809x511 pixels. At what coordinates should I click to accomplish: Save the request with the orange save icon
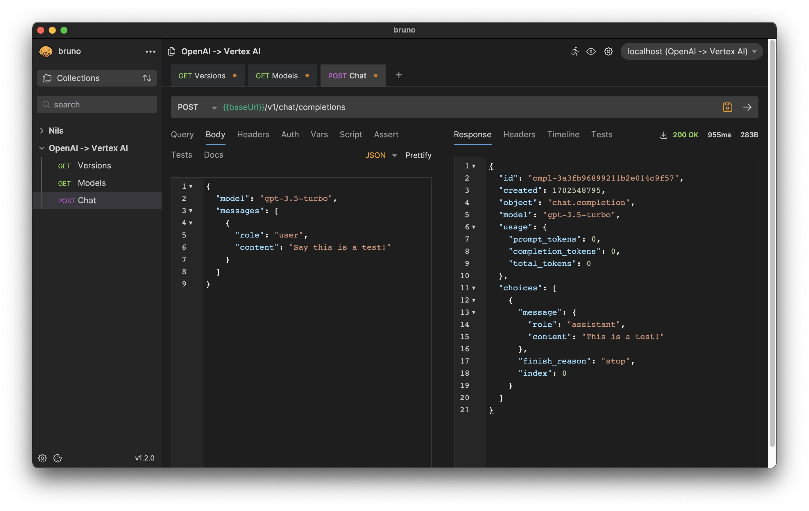click(727, 107)
